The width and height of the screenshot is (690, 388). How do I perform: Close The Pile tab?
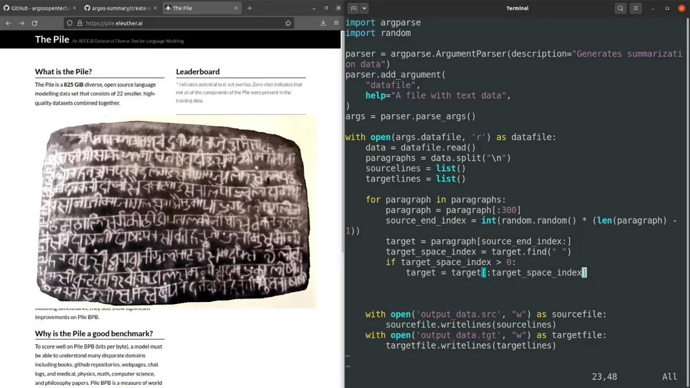(x=236, y=8)
